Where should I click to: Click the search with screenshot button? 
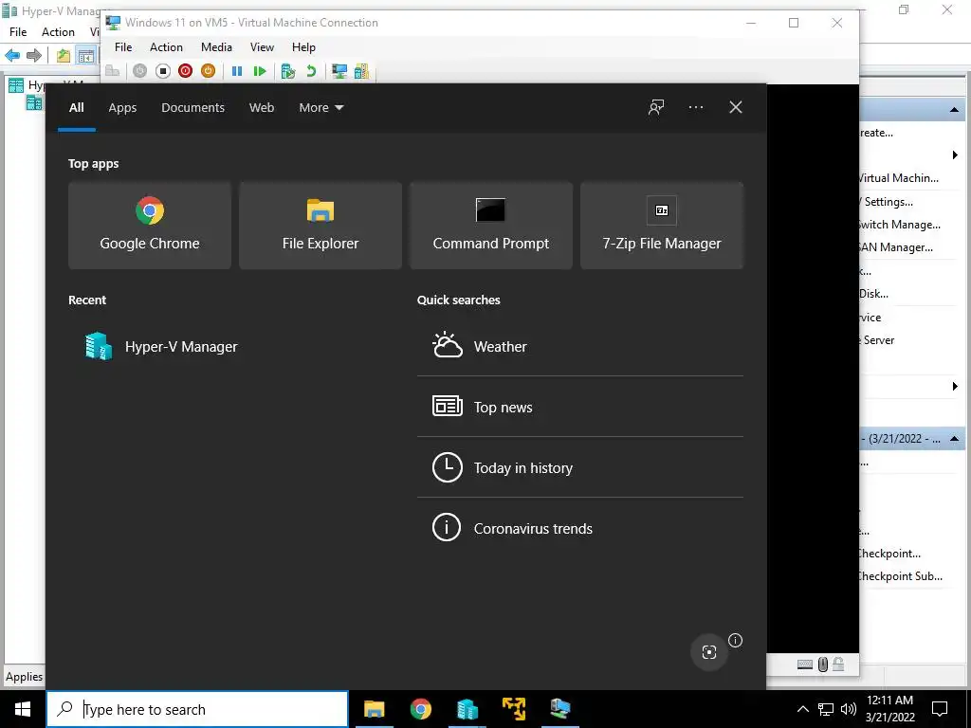click(x=709, y=652)
